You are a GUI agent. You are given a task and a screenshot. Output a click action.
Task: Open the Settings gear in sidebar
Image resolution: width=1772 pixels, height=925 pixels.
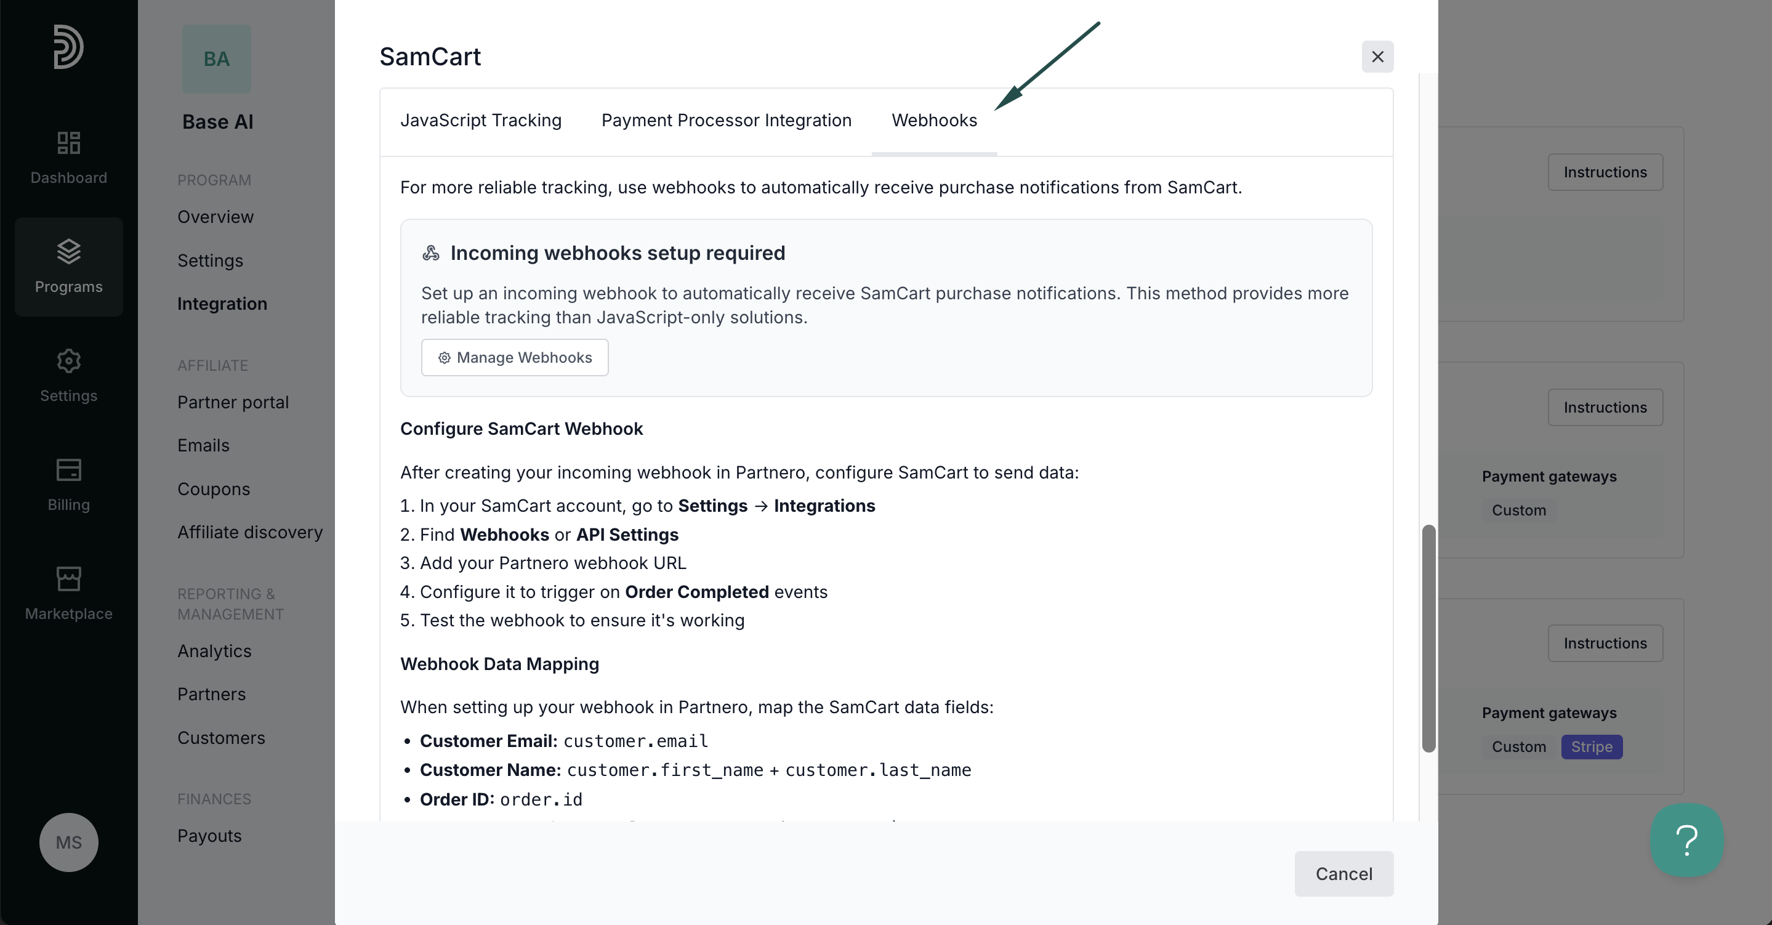pos(69,361)
